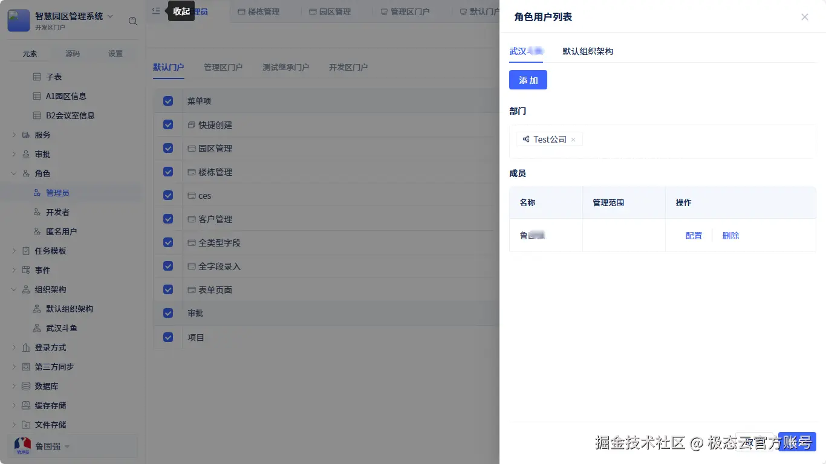Switch to the 武汉 tab in drawer
Viewport: 826px width, 464px height.
pos(526,51)
